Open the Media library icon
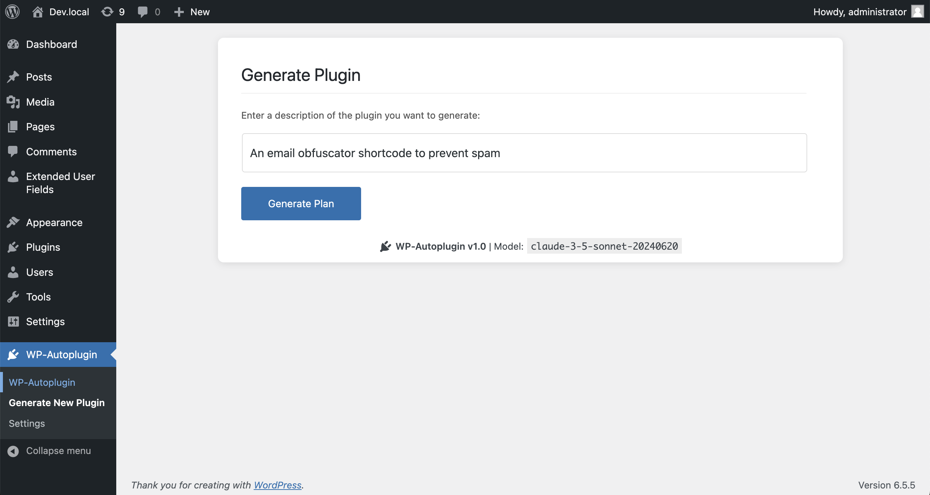 [13, 102]
